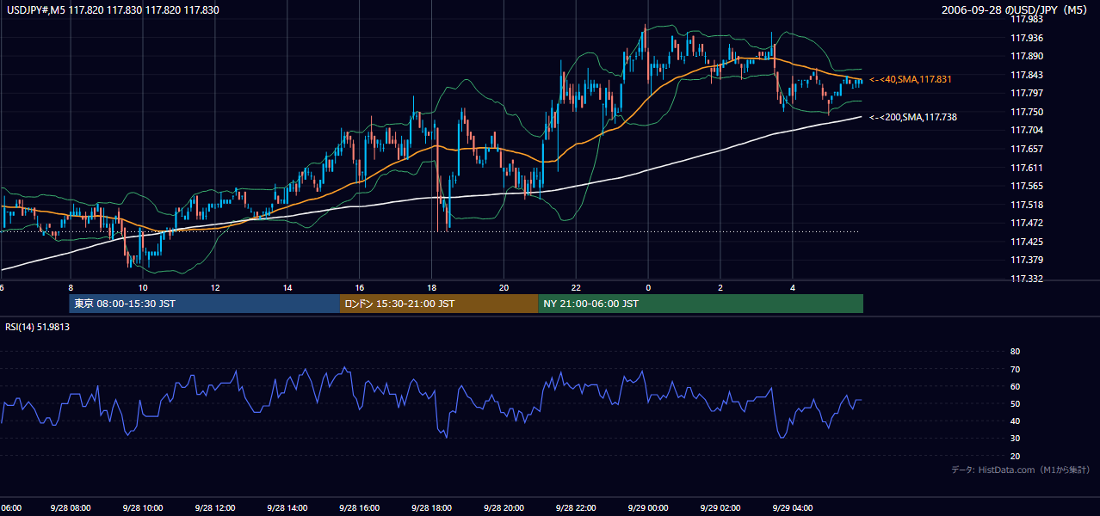The height and width of the screenshot is (516, 1100).
Task: Click bottom time label 9/29 02:00
Action: (720, 508)
